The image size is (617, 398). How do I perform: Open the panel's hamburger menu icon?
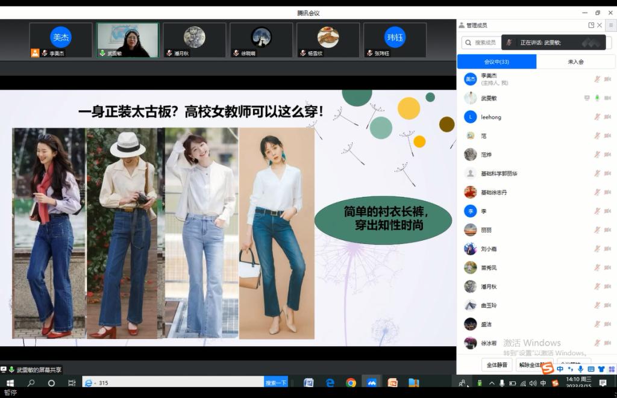pyautogui.click(x=610, y=25)
